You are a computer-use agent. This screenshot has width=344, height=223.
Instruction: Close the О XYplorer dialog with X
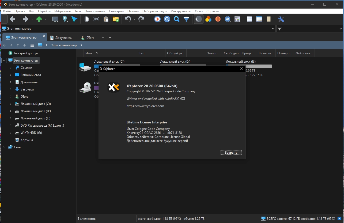[241, 69]
